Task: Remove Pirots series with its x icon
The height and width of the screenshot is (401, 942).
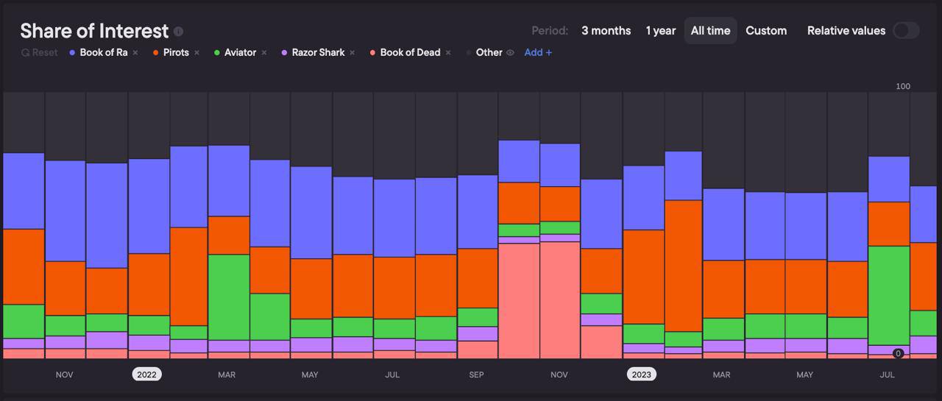Action: click(197, 53)
